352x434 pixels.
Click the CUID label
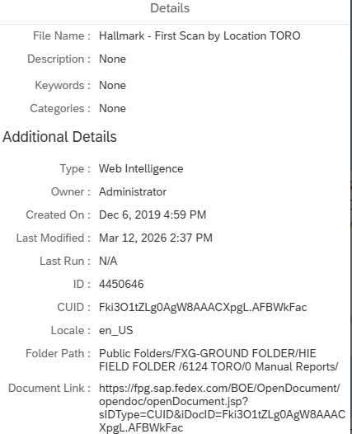(74, 308)
